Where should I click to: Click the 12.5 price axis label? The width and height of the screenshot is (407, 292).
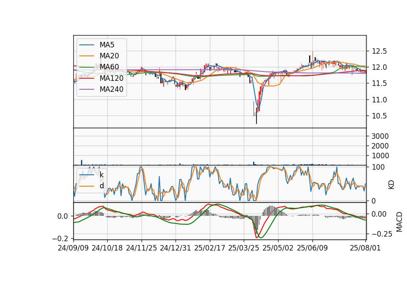379,51
